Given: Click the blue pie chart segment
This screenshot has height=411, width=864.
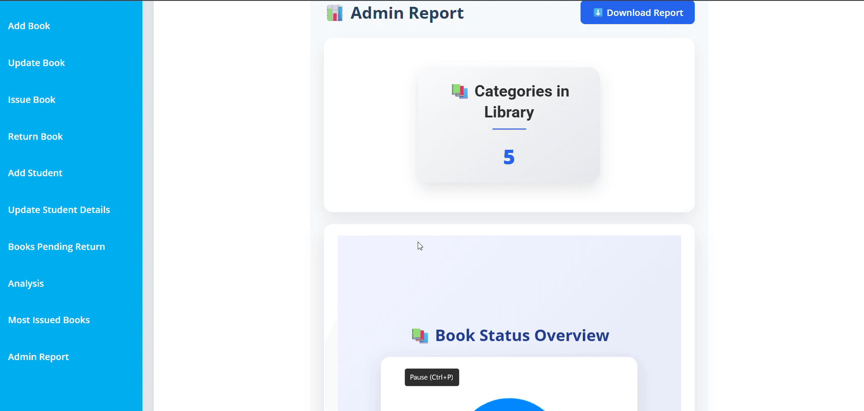Looking at the screenshot, I should [x=509, y=406].
